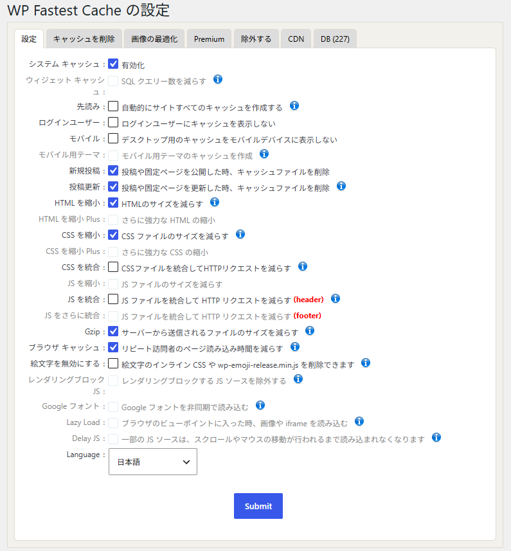The image size is (511, 551).
Task: Click info icon beside 先読み preload option
Action: pyautogui.click(x=294, y=105)
